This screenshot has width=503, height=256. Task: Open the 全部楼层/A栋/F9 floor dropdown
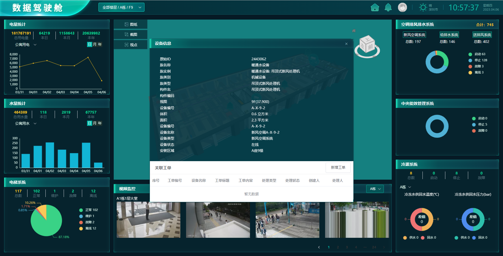click(121, 7)
